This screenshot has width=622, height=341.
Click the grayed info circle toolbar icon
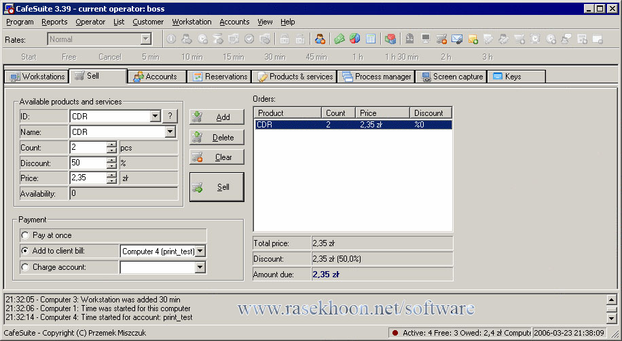pyautogui.click(x=171, y=39)
